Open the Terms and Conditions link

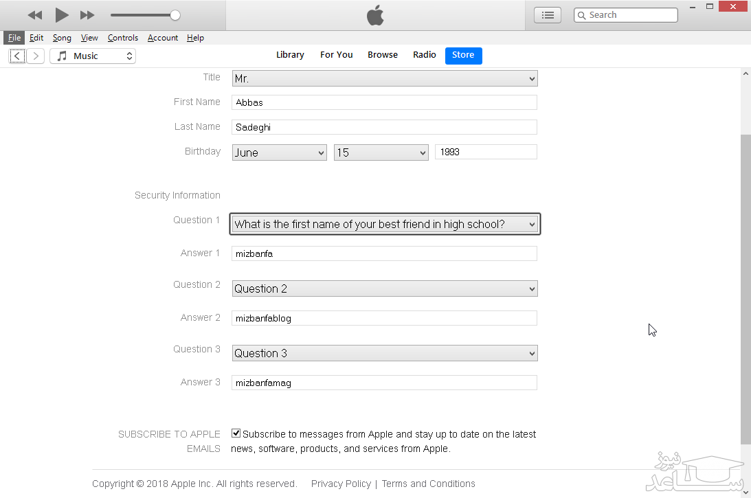coord(428,484)
